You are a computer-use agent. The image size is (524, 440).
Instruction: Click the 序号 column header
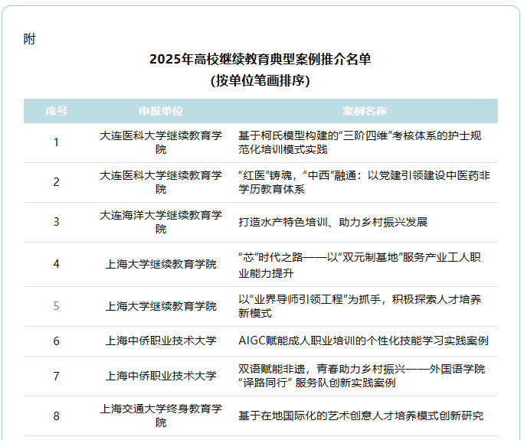point(56,111)
